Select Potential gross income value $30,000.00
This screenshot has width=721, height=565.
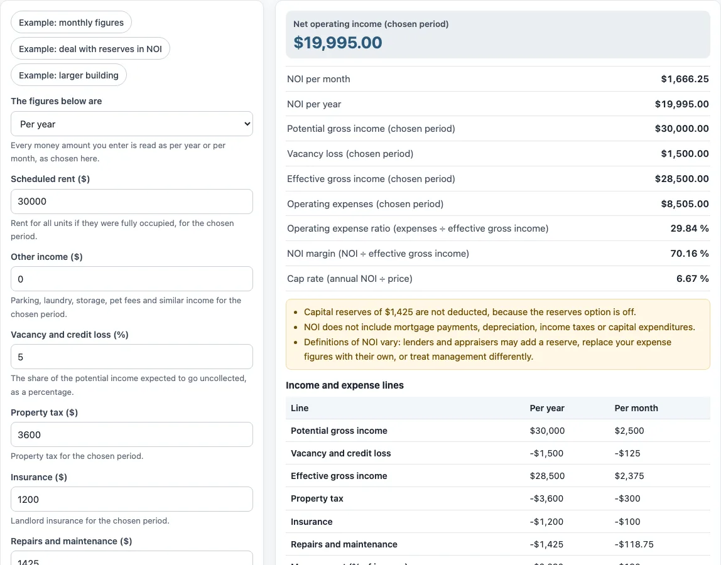coord(682,129)
